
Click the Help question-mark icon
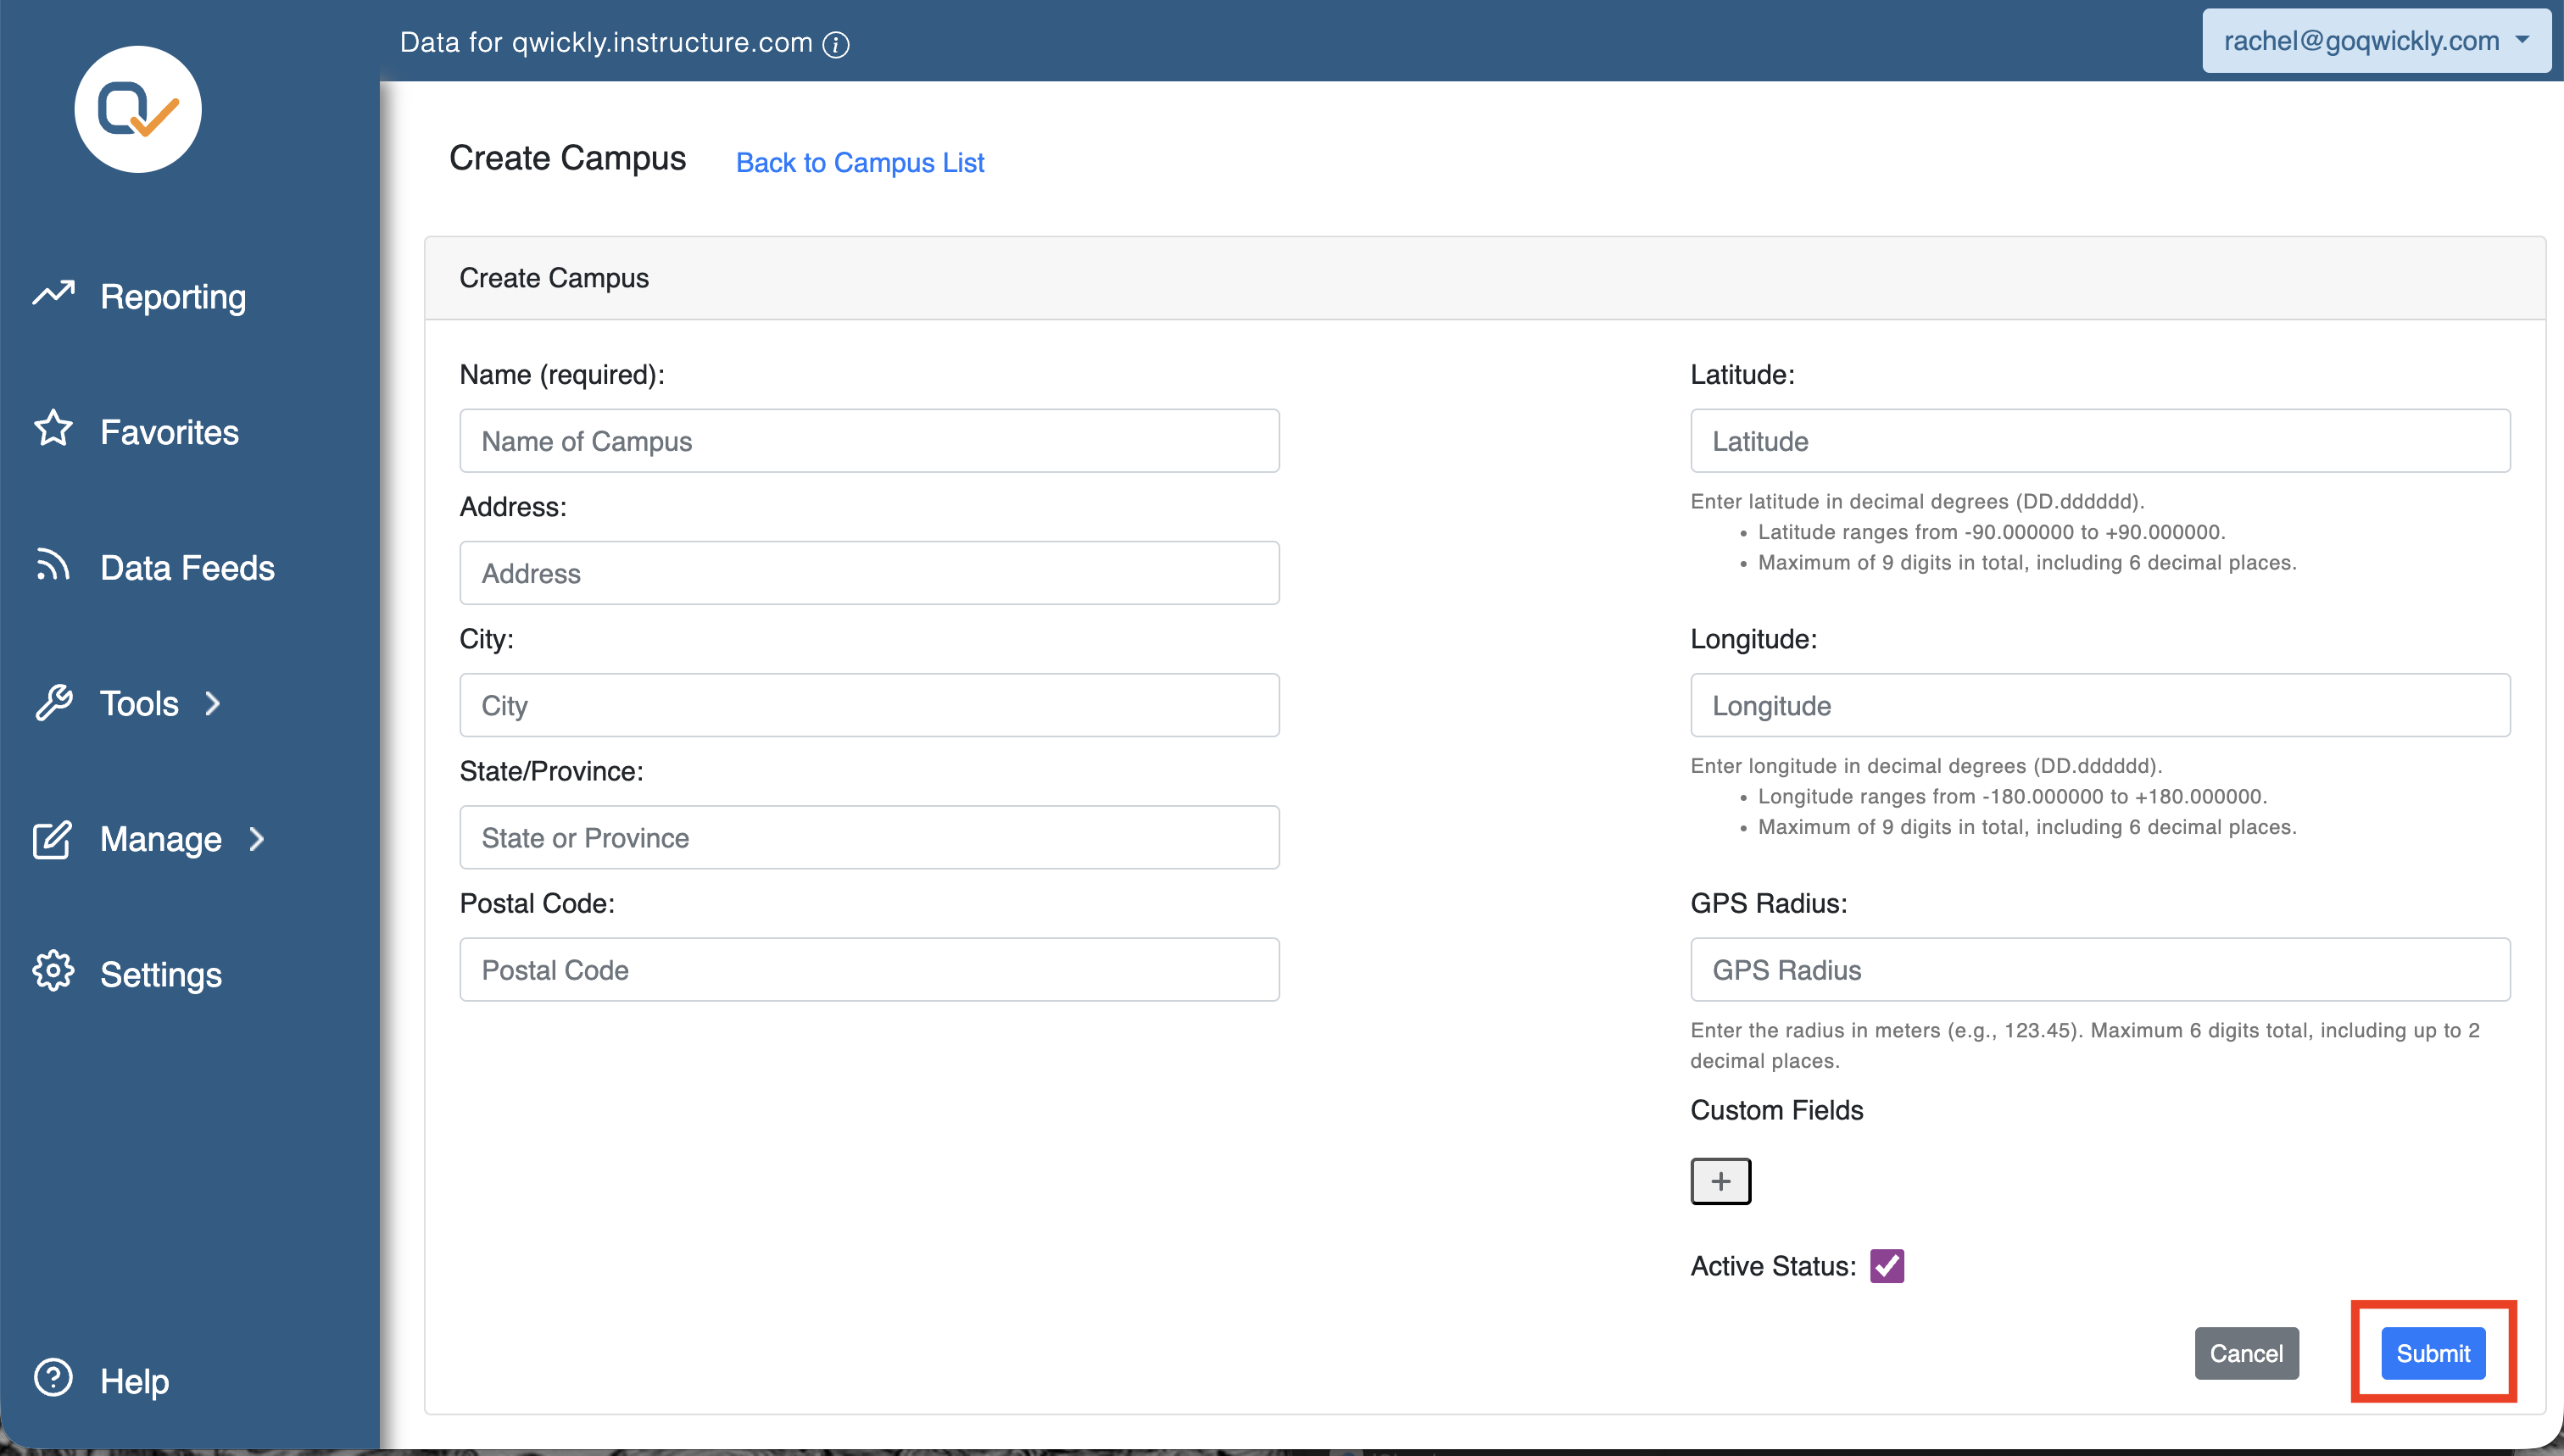[53, 1378]
